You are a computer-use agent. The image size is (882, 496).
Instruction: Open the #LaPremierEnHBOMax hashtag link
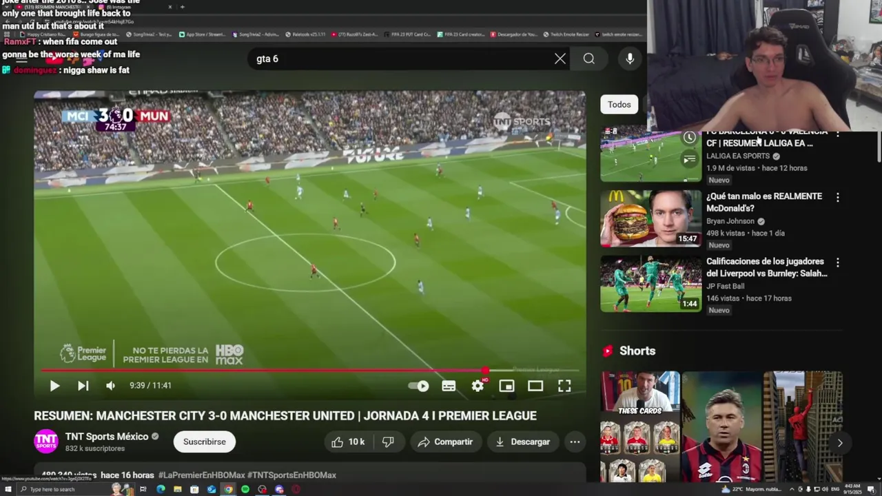[x=201, y=475]
